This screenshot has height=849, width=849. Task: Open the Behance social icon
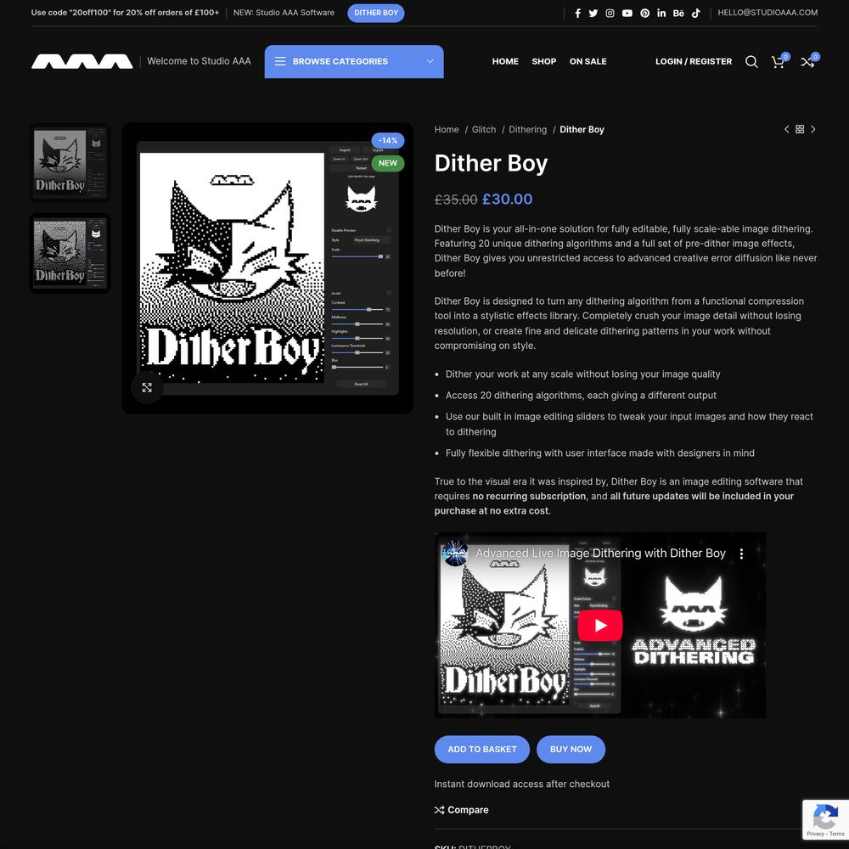tap(678, 13)
